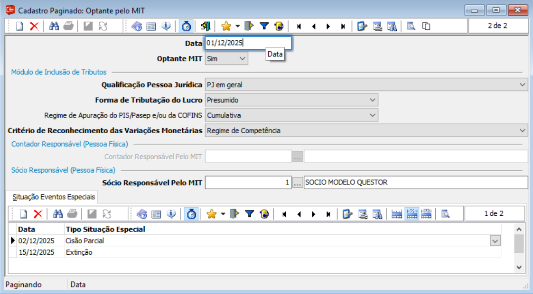Select the Extinção row dated 15/12/2025

[x=79, y=252]
